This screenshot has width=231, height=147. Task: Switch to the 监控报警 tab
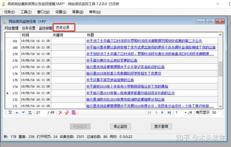45,28
